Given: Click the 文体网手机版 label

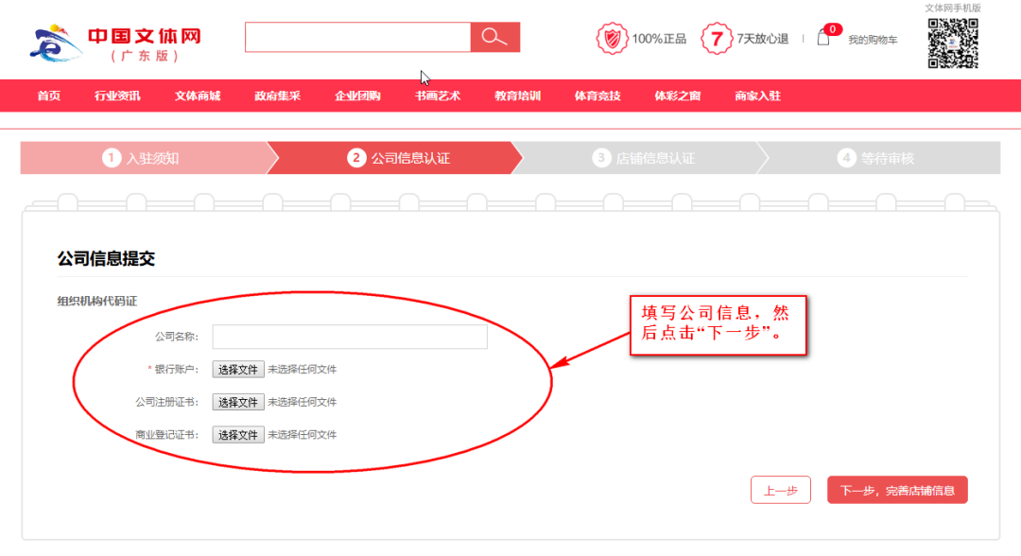Looking at the screenshot, I should [x=953, y=8].
